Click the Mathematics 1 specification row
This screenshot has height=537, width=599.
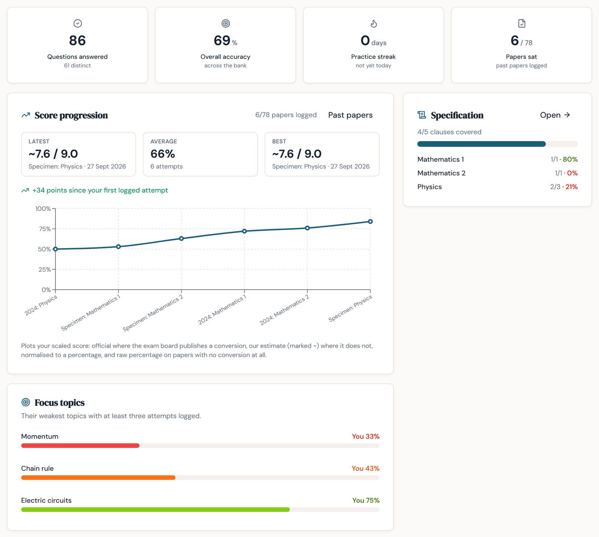[497, 159]
